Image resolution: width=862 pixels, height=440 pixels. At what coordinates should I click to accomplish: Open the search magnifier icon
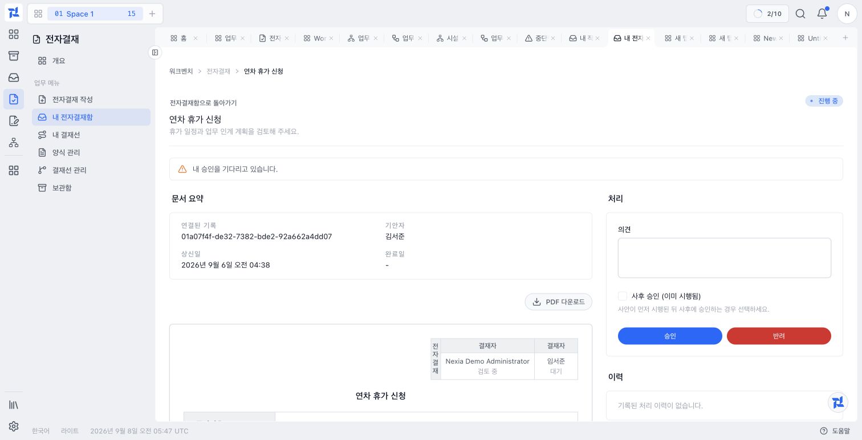800,14
